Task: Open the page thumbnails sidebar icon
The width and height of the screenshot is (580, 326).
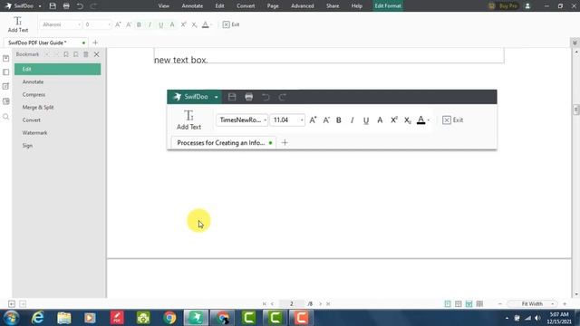Action: click(6, 72)
